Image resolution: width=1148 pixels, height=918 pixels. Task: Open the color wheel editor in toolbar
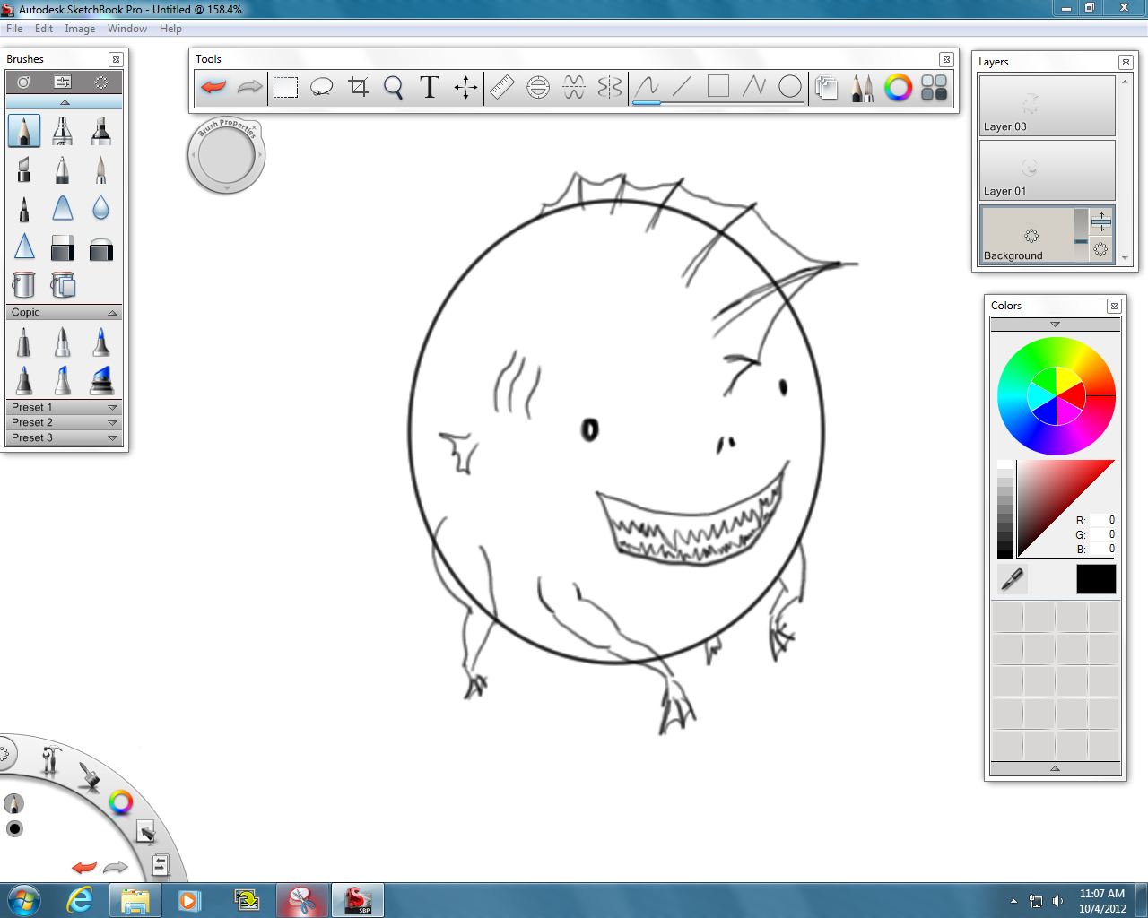click(898, 87)
